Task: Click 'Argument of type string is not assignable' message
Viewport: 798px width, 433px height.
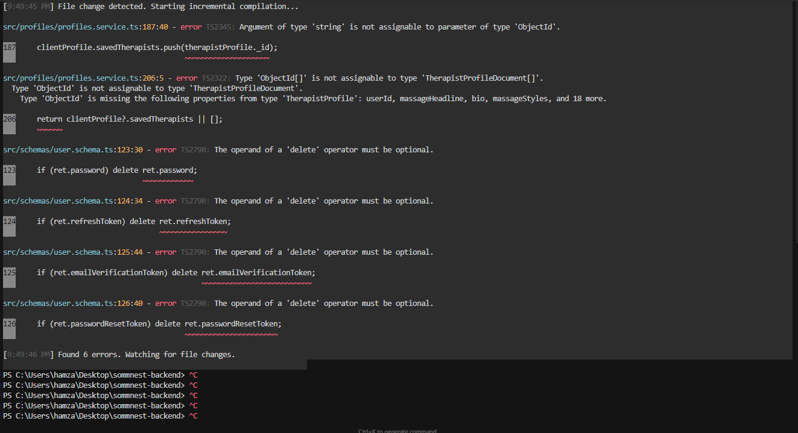Action: tap(400, 27)
